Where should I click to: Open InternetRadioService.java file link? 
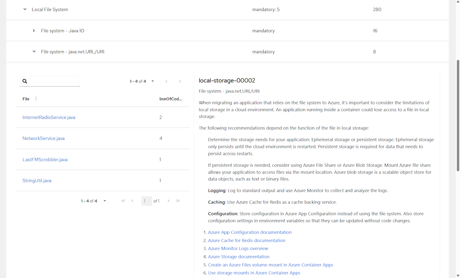click(49, 117)
